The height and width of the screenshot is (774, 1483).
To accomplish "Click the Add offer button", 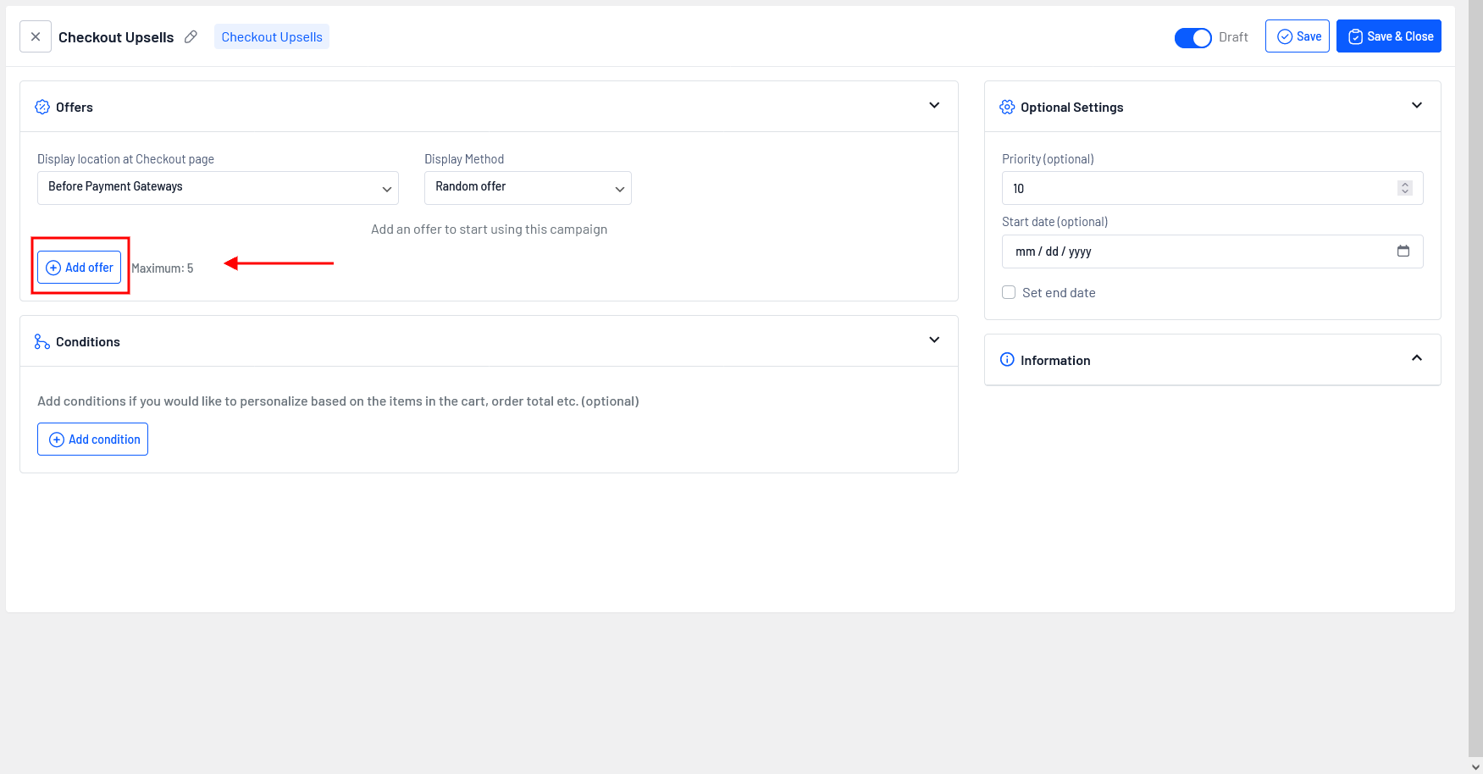I will (x=80, y=268).
